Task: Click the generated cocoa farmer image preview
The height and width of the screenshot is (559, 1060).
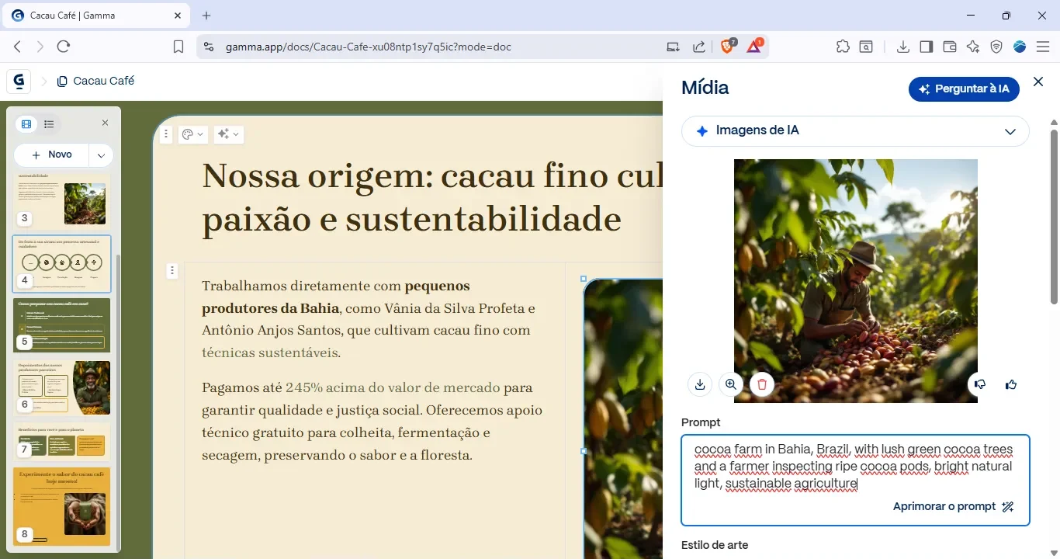Action: pyautogui.click(x=855, y=281)
